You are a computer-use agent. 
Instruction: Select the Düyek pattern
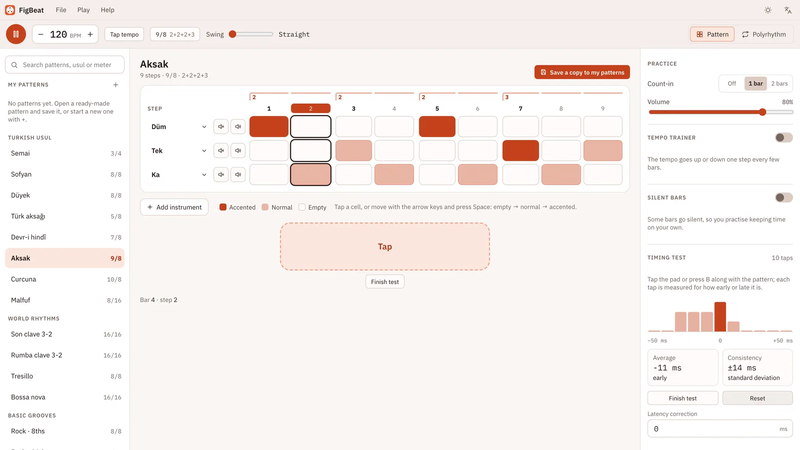(x=65, y=195)
